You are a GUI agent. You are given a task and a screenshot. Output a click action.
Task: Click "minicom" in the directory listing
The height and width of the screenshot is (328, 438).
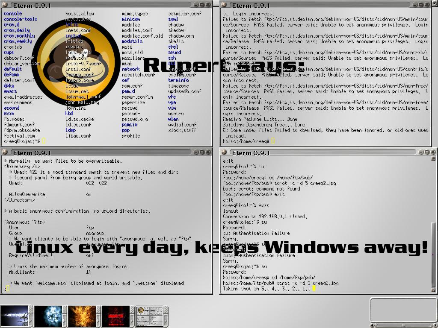click(131, 19)
